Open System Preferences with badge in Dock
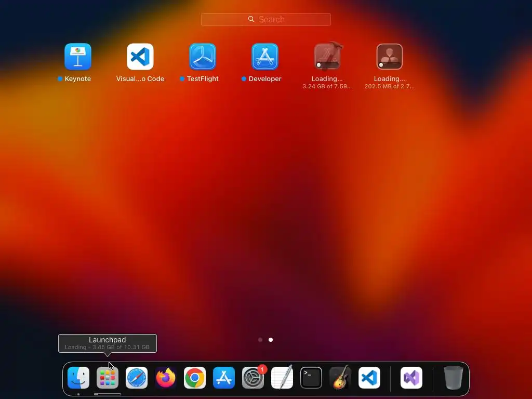This screenshot has height=399, width=532. point(253,378)
